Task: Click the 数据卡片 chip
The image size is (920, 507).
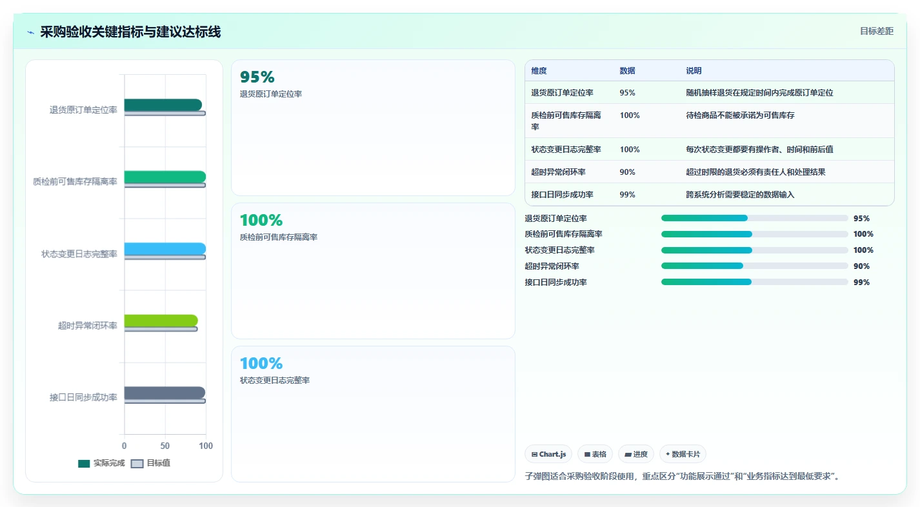Action: 683,454
